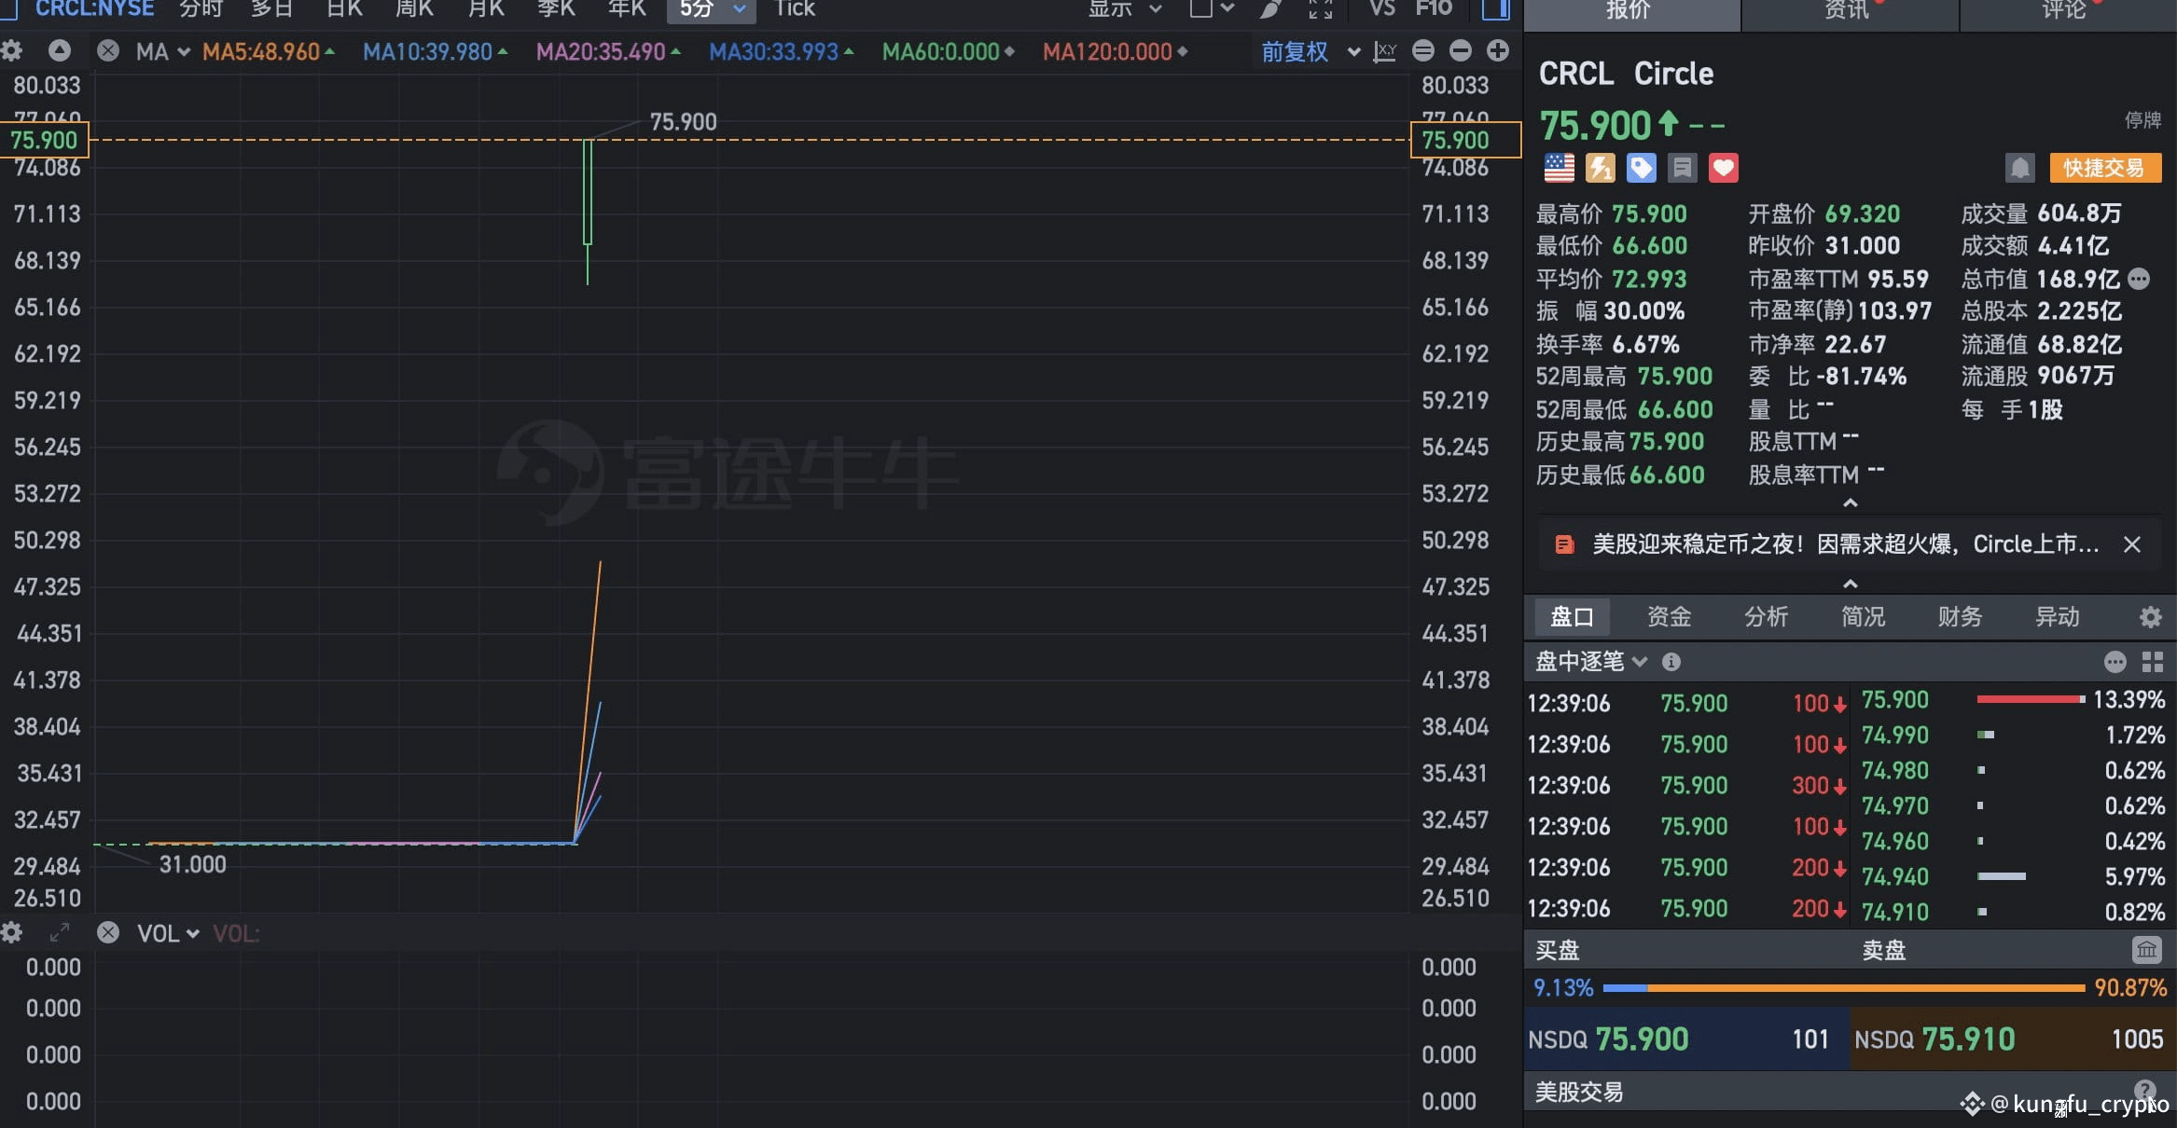The image size is (2177, 1128).
Task: Select the 分析 analysis tab
Action: 1766,616
